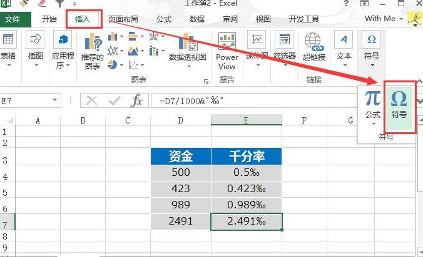Cancel the formula entry (X)
The image size is (423, 257).
92,101
